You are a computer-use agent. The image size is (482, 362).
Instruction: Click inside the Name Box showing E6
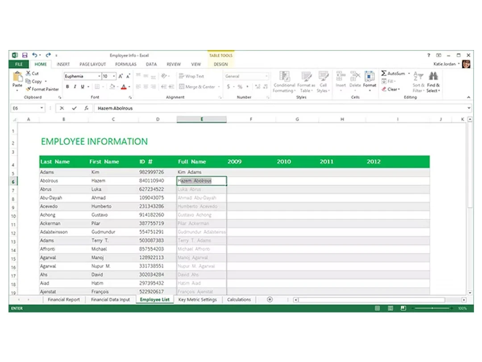25,108
